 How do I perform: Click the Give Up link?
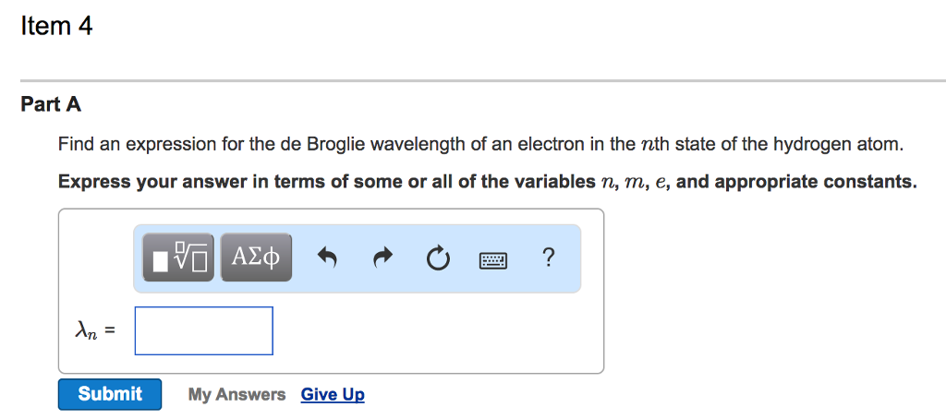click(x=333, y=394)
